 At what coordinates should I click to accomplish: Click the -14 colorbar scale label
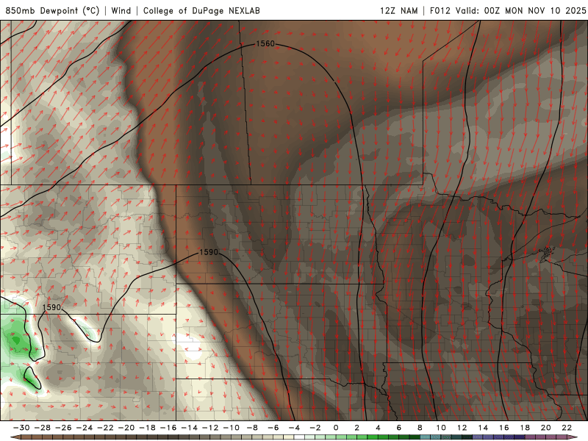[190, 428]
